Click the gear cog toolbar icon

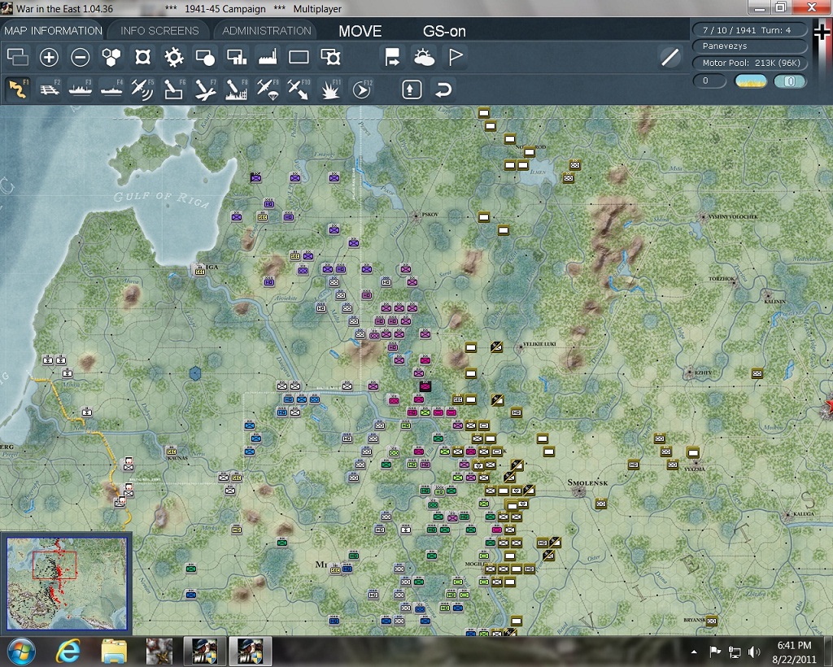(x=174, y=57)
